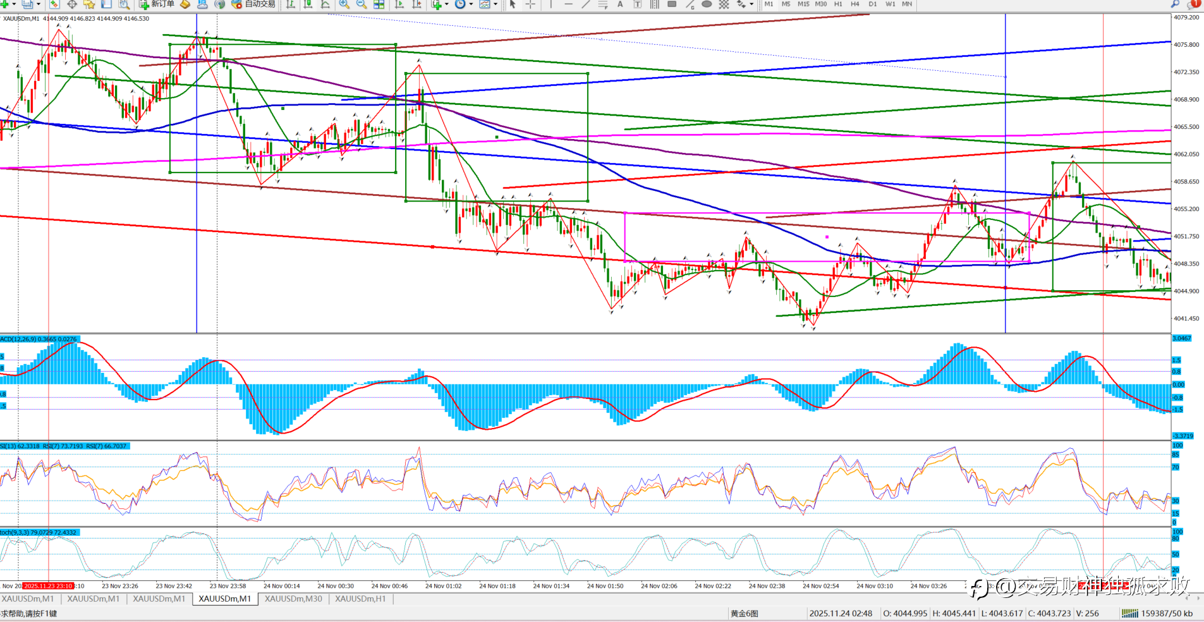Click the RSI(7) 73.7193 indicator label
The width and height of the screenshot is (1204, 622).
pyautogui.click(x=63, y=446)
